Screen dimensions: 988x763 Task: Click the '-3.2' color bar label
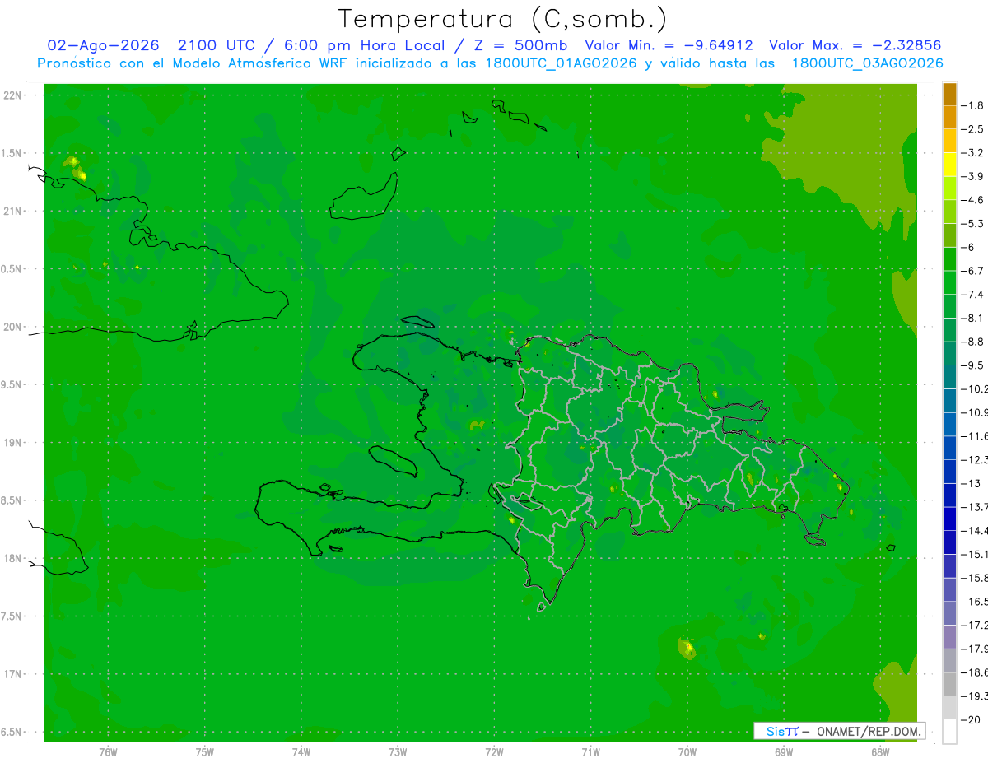(974, 153)
